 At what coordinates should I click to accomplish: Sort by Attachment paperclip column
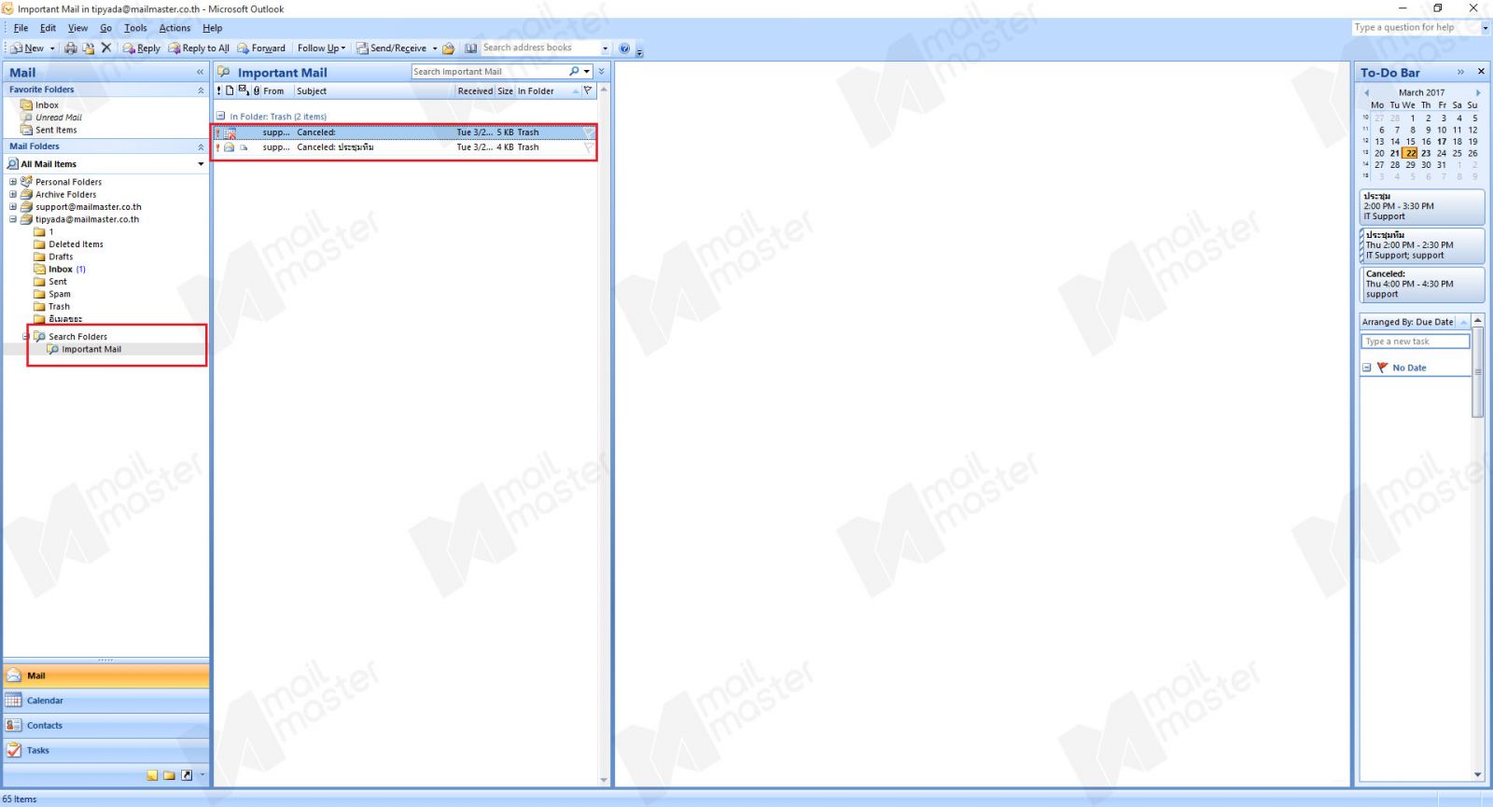pos(257,90)
